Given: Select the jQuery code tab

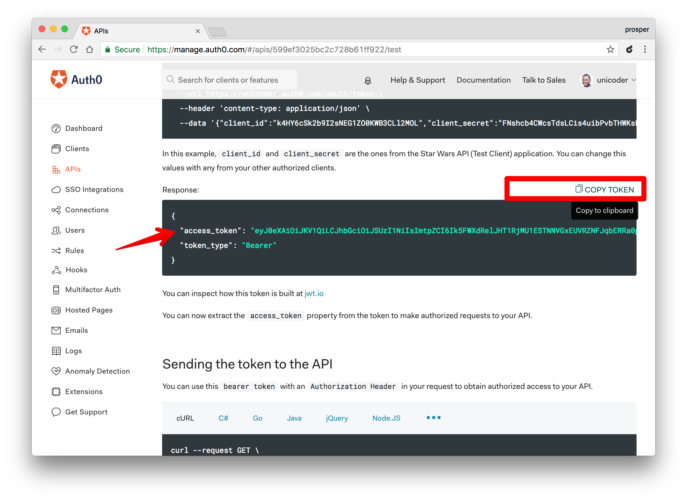Looking at the screenshot, I should pos(337,418).
